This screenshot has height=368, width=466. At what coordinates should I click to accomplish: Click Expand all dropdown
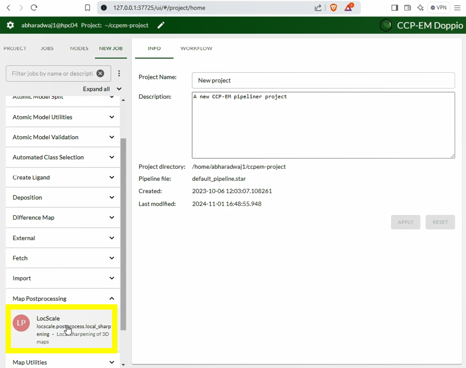coord(102,89)
